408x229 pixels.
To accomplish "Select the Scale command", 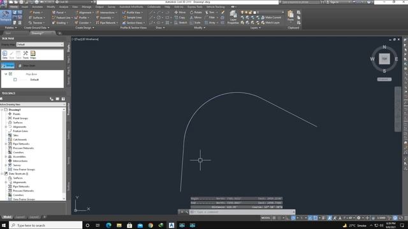I will [x=195, y=23].
